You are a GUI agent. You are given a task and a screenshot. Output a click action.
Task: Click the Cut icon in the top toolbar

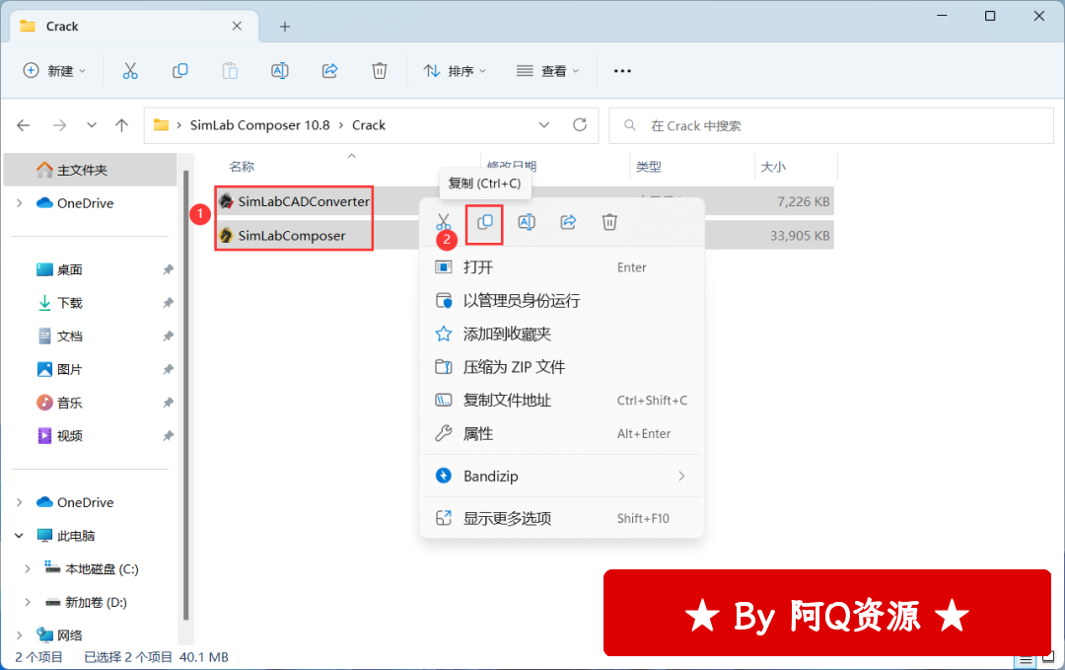[x=130, y=71]
